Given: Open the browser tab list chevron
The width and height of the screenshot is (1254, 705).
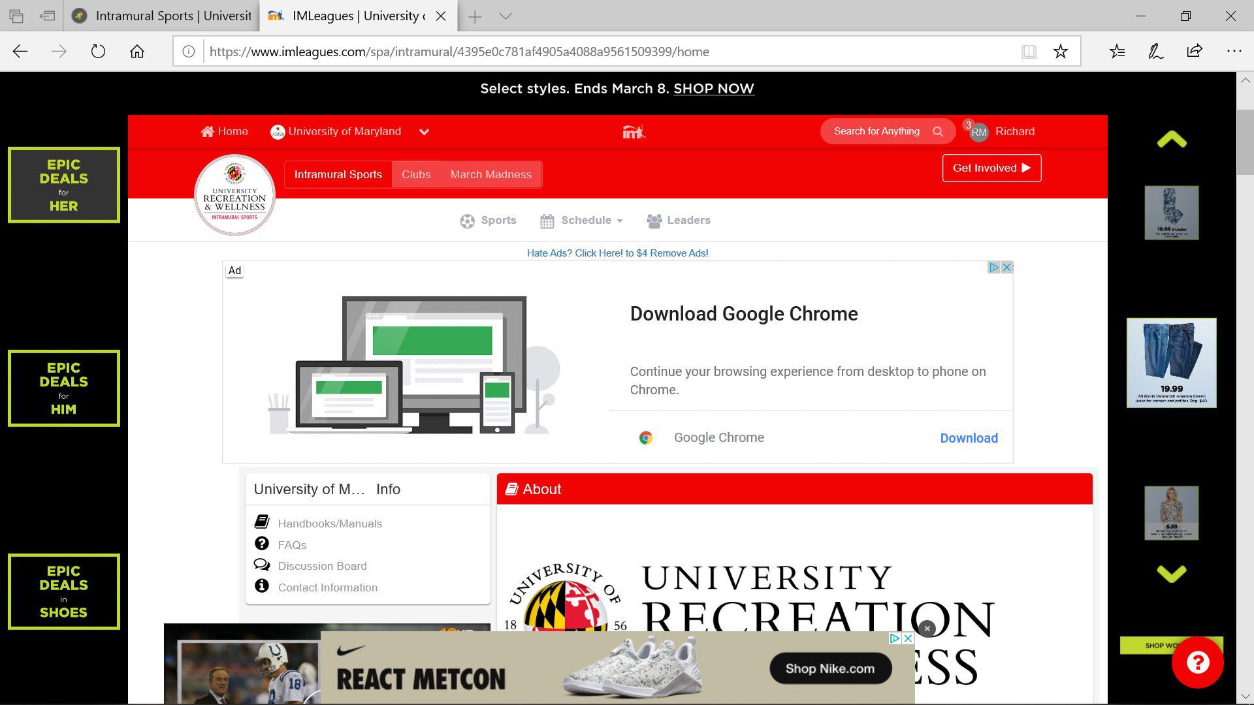Looking at the screenshot, I should (x=506, y=16).
